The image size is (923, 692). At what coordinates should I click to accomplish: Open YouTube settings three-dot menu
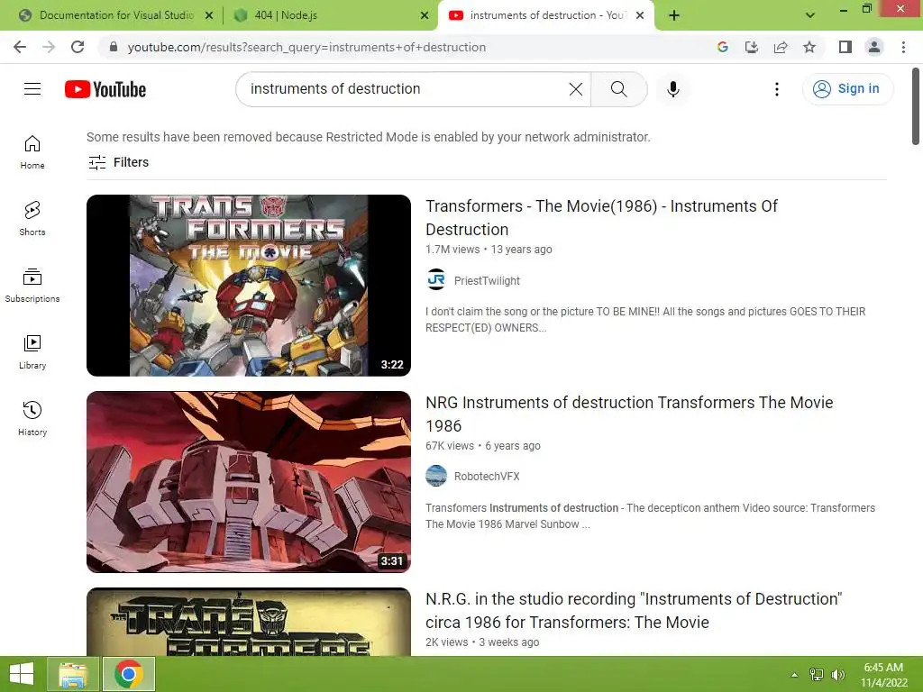777,89
